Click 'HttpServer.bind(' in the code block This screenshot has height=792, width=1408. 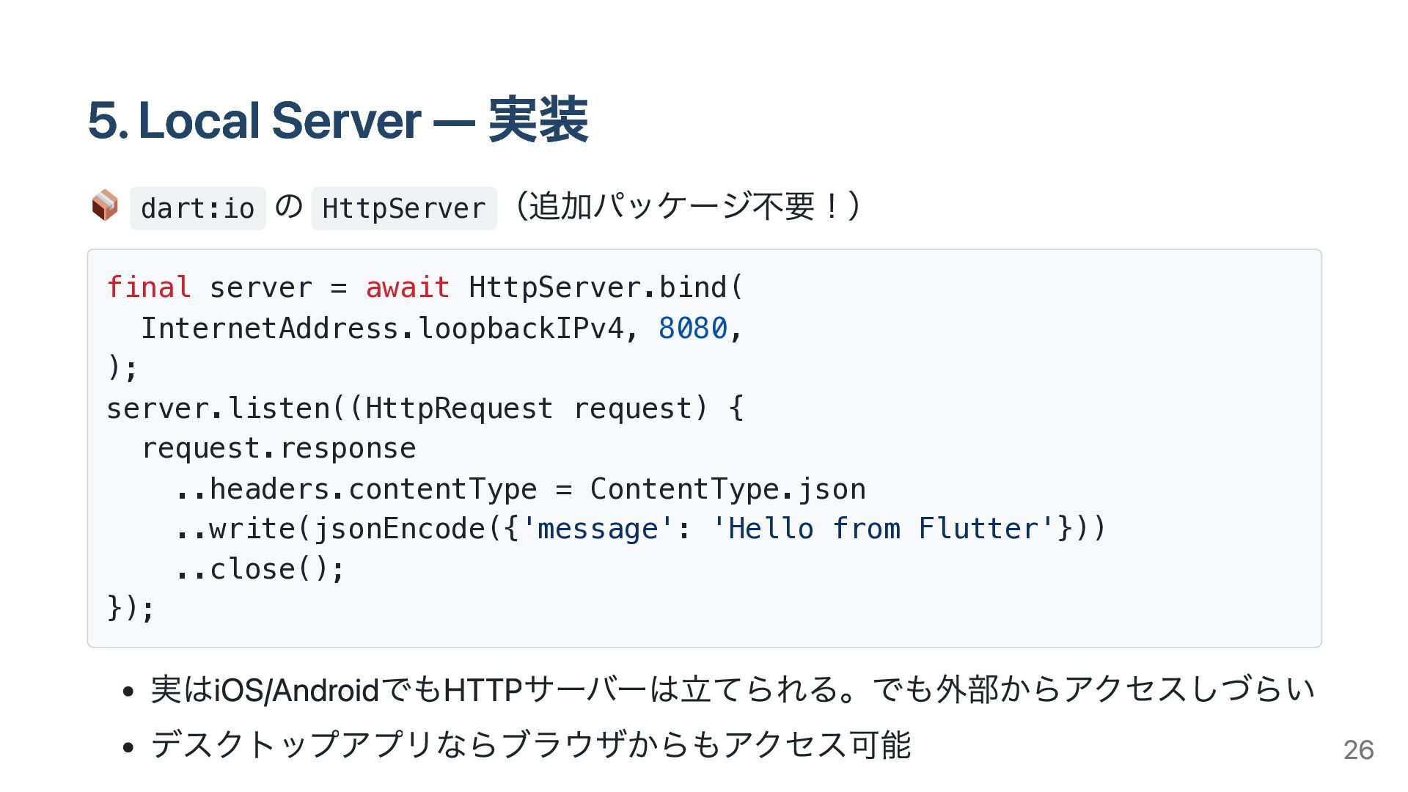click(606, 287)
